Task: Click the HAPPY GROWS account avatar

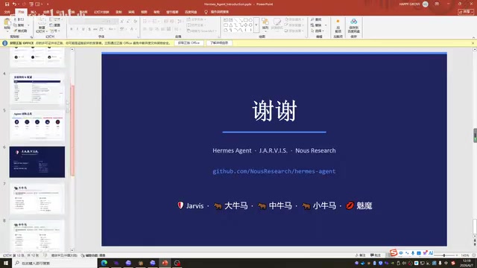Action: click(426, 4)
